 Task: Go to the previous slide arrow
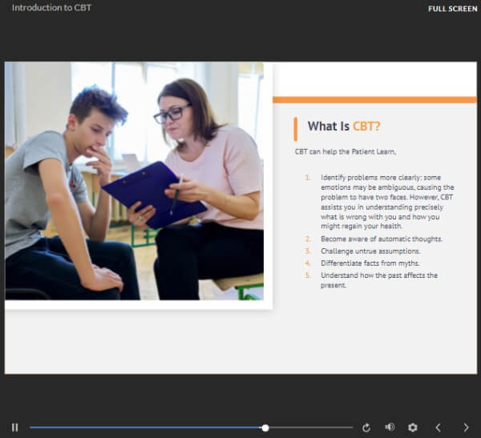point(438,428)
